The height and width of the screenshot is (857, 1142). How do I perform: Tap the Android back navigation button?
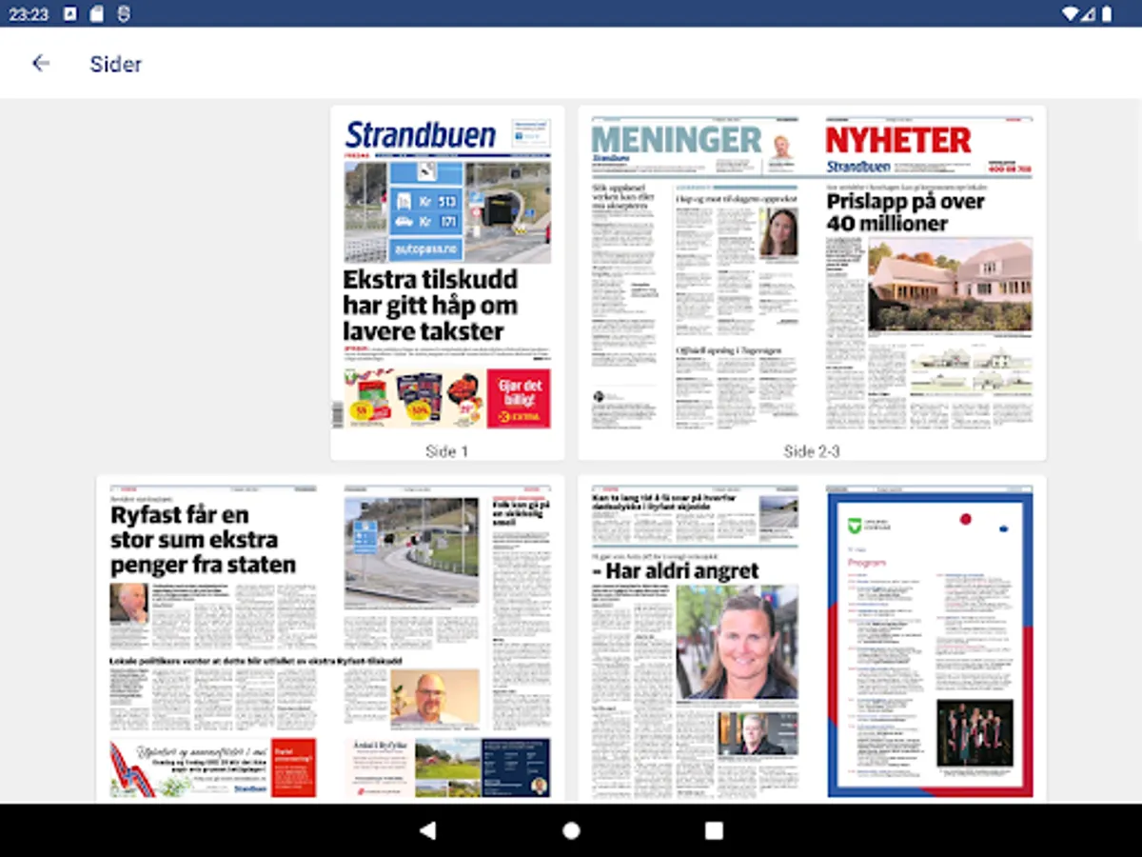point(428,830)
